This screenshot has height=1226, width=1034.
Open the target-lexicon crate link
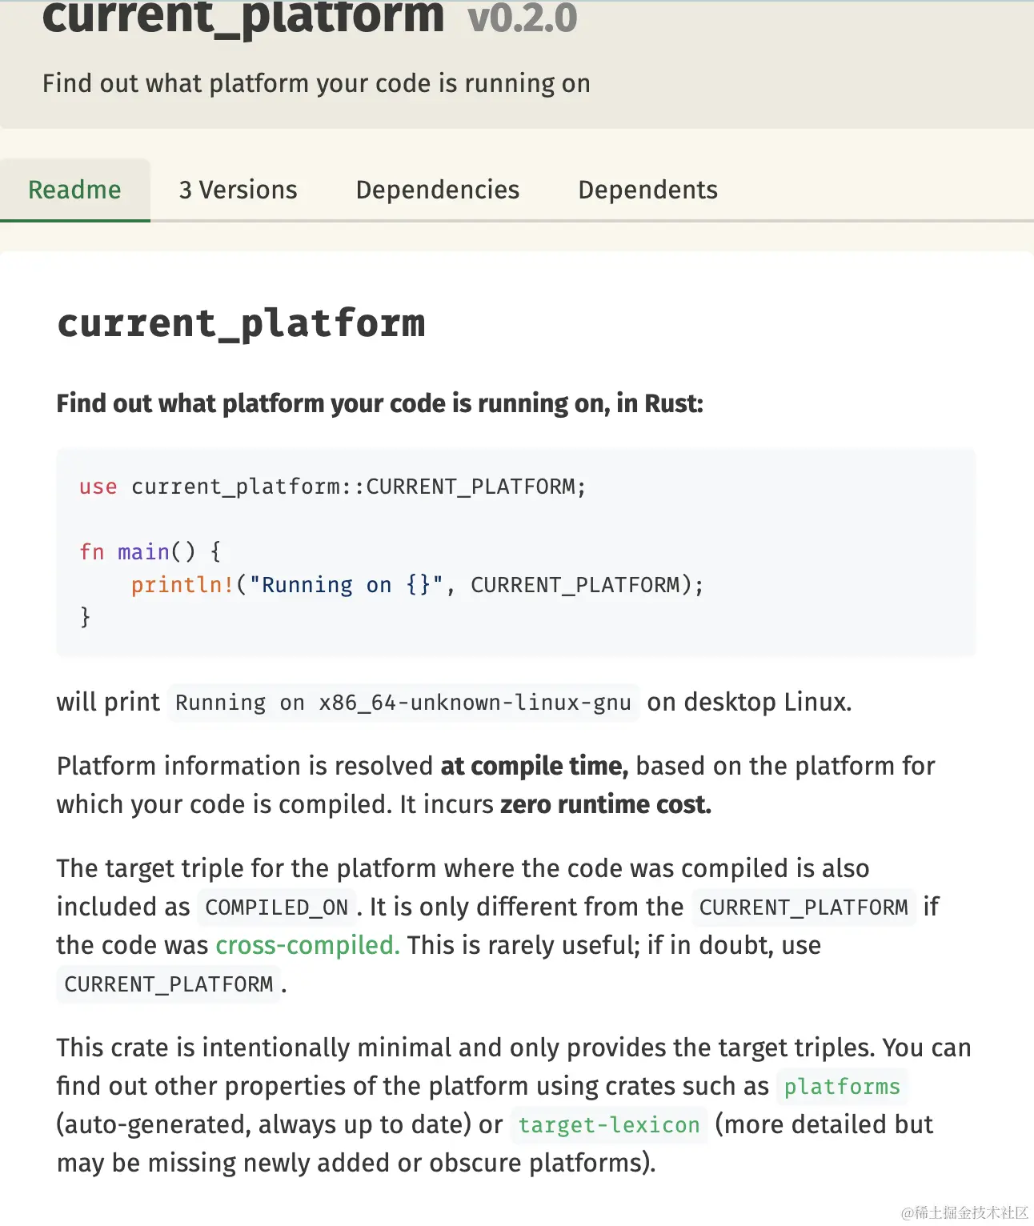pos(609,1125)
